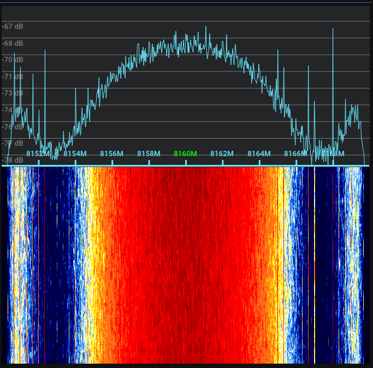
Task: Click the tick mark under 8164M on the frequency axis
Action: pos(259,163)
